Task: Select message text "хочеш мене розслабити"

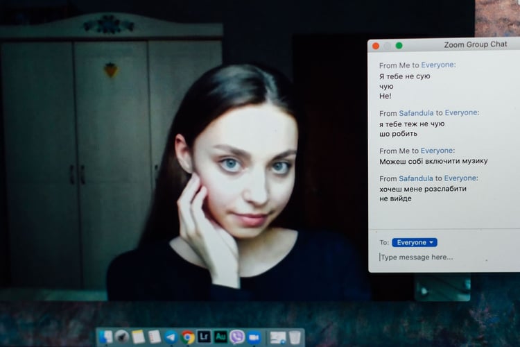Action: coord(423,189)
